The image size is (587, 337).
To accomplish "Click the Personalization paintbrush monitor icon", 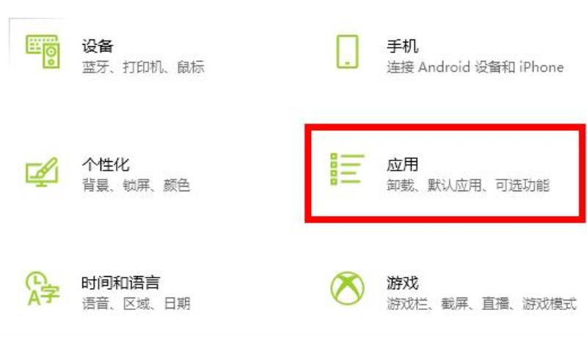I will pos(42,172).
